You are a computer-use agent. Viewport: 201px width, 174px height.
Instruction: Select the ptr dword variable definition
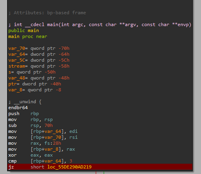coord(35,84)
